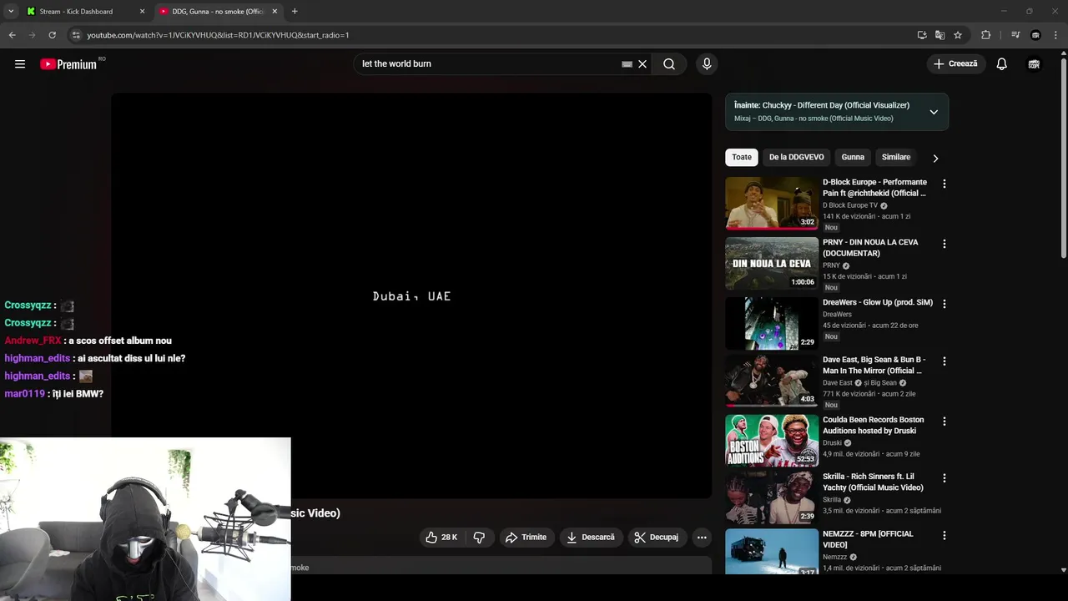The width and height of the screenshot is (1068, 601).
Task: Open the Chrome three-dot menu
Action: 1055,35
